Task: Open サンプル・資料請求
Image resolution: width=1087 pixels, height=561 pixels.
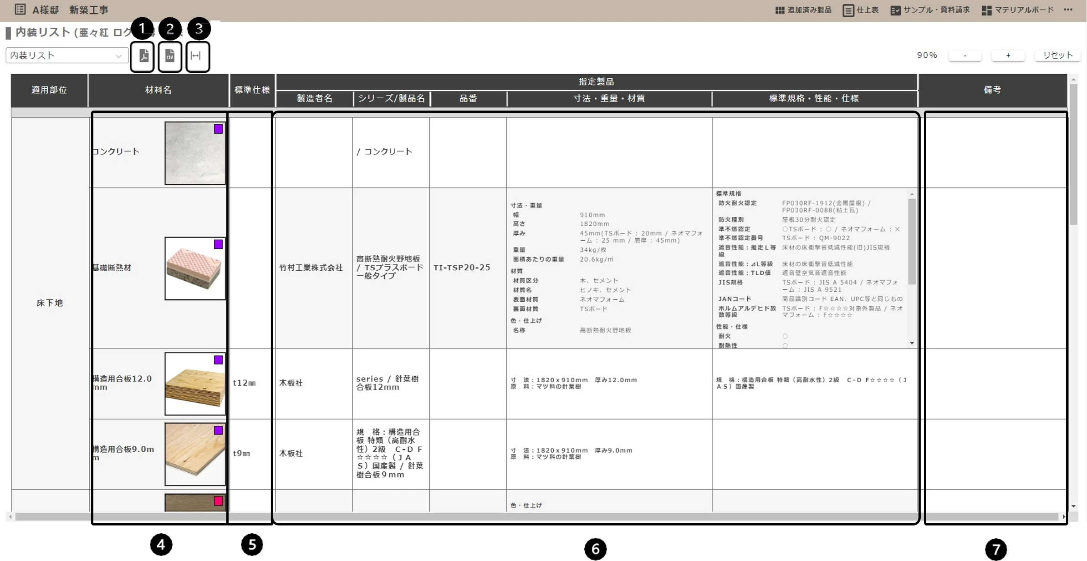Action: coord(930,10)
